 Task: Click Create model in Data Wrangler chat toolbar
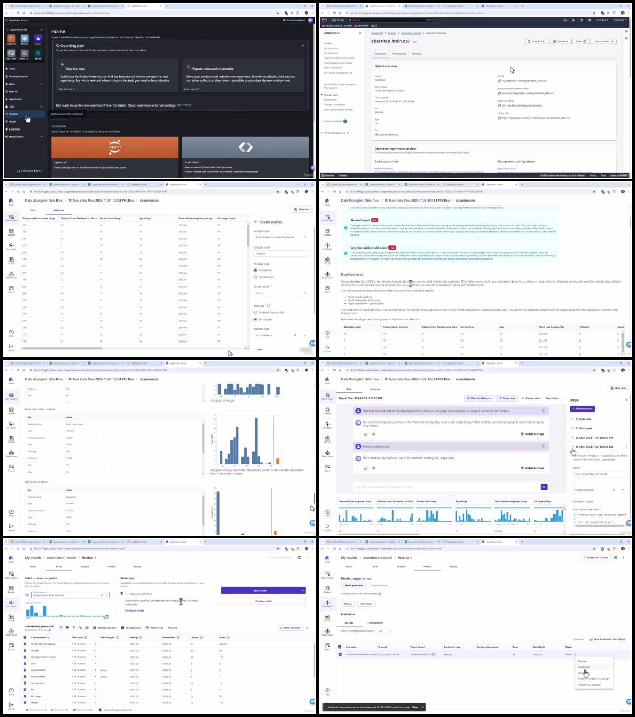pyautogui.click(x=531, y=398)
